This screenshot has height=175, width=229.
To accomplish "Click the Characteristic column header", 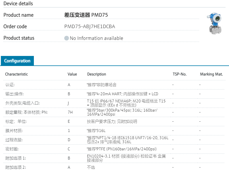I will click(x=16, y=74).
